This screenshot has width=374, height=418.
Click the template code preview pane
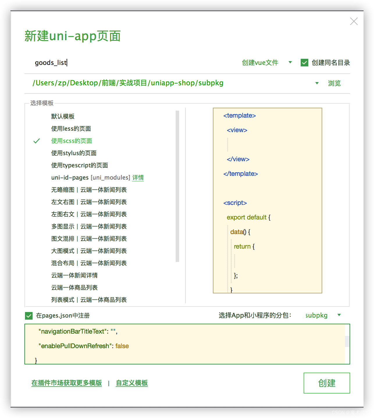[268, 201]
